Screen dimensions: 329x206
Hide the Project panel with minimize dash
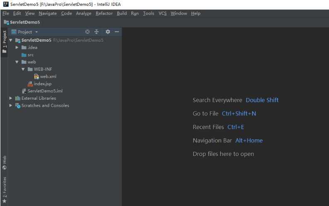point(117,32)
